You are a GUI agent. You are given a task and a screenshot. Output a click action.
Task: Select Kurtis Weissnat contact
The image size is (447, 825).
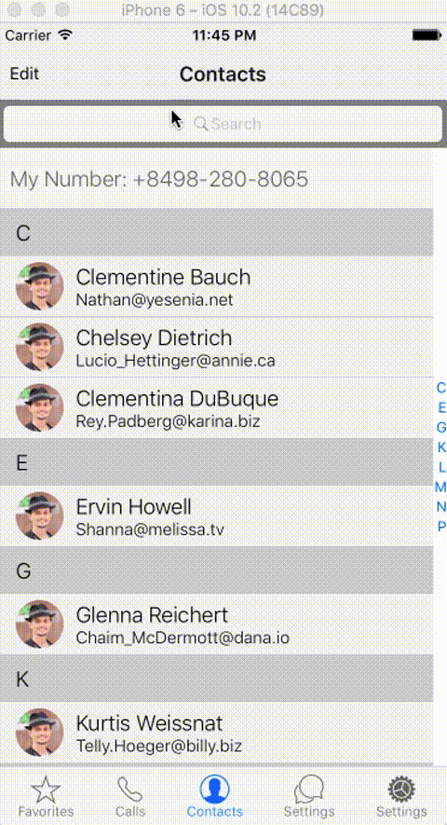[217, 733]
